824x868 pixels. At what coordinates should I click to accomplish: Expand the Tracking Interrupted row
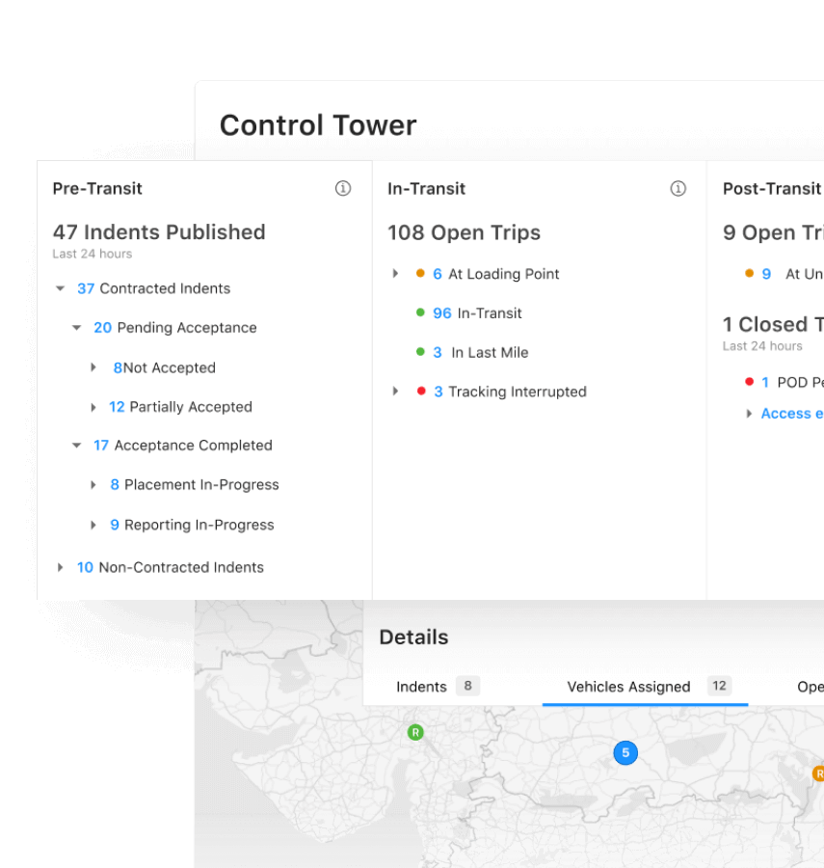395,392
